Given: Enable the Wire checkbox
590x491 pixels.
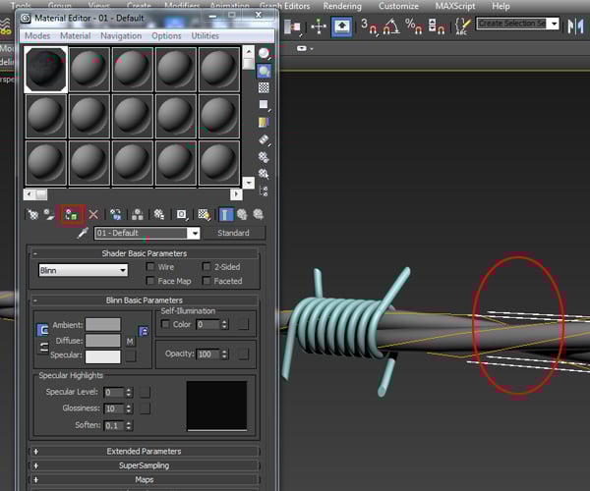Looking at the screenshot, I should (x=150, y=266).
